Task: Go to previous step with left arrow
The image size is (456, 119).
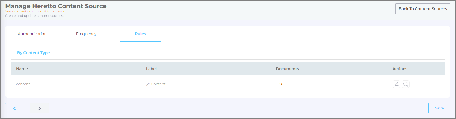Action: click(x=15, y=108)
